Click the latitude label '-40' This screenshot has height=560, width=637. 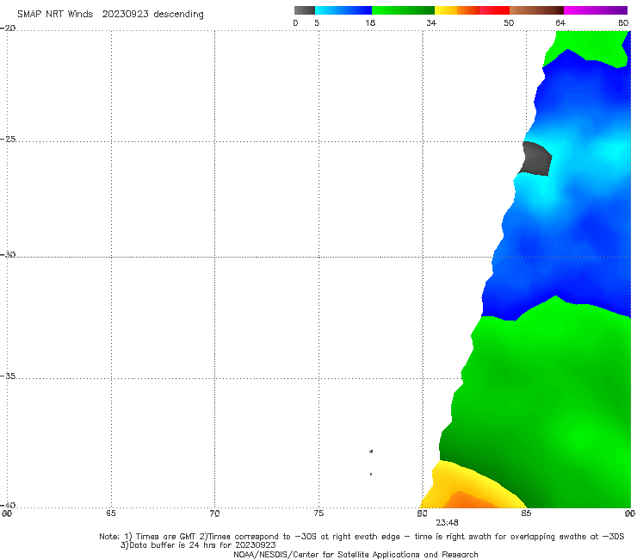[8, 505]
